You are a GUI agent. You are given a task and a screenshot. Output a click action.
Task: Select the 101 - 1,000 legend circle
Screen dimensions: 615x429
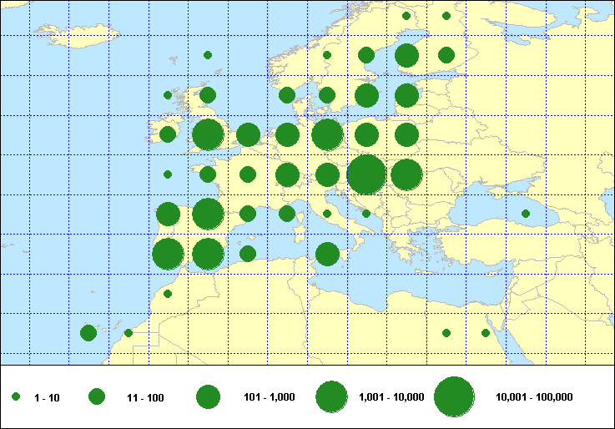point(208,397)
